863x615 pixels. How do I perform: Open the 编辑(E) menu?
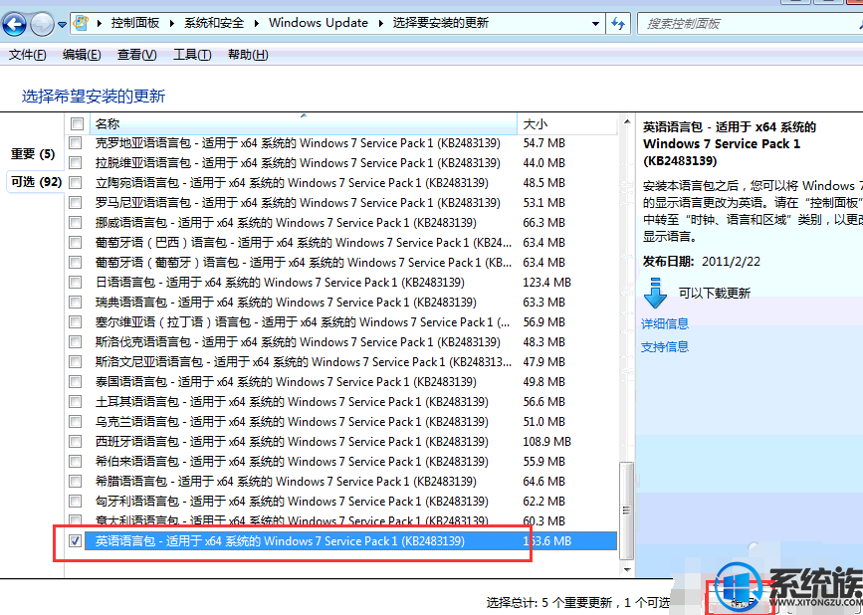pos(82,55)
